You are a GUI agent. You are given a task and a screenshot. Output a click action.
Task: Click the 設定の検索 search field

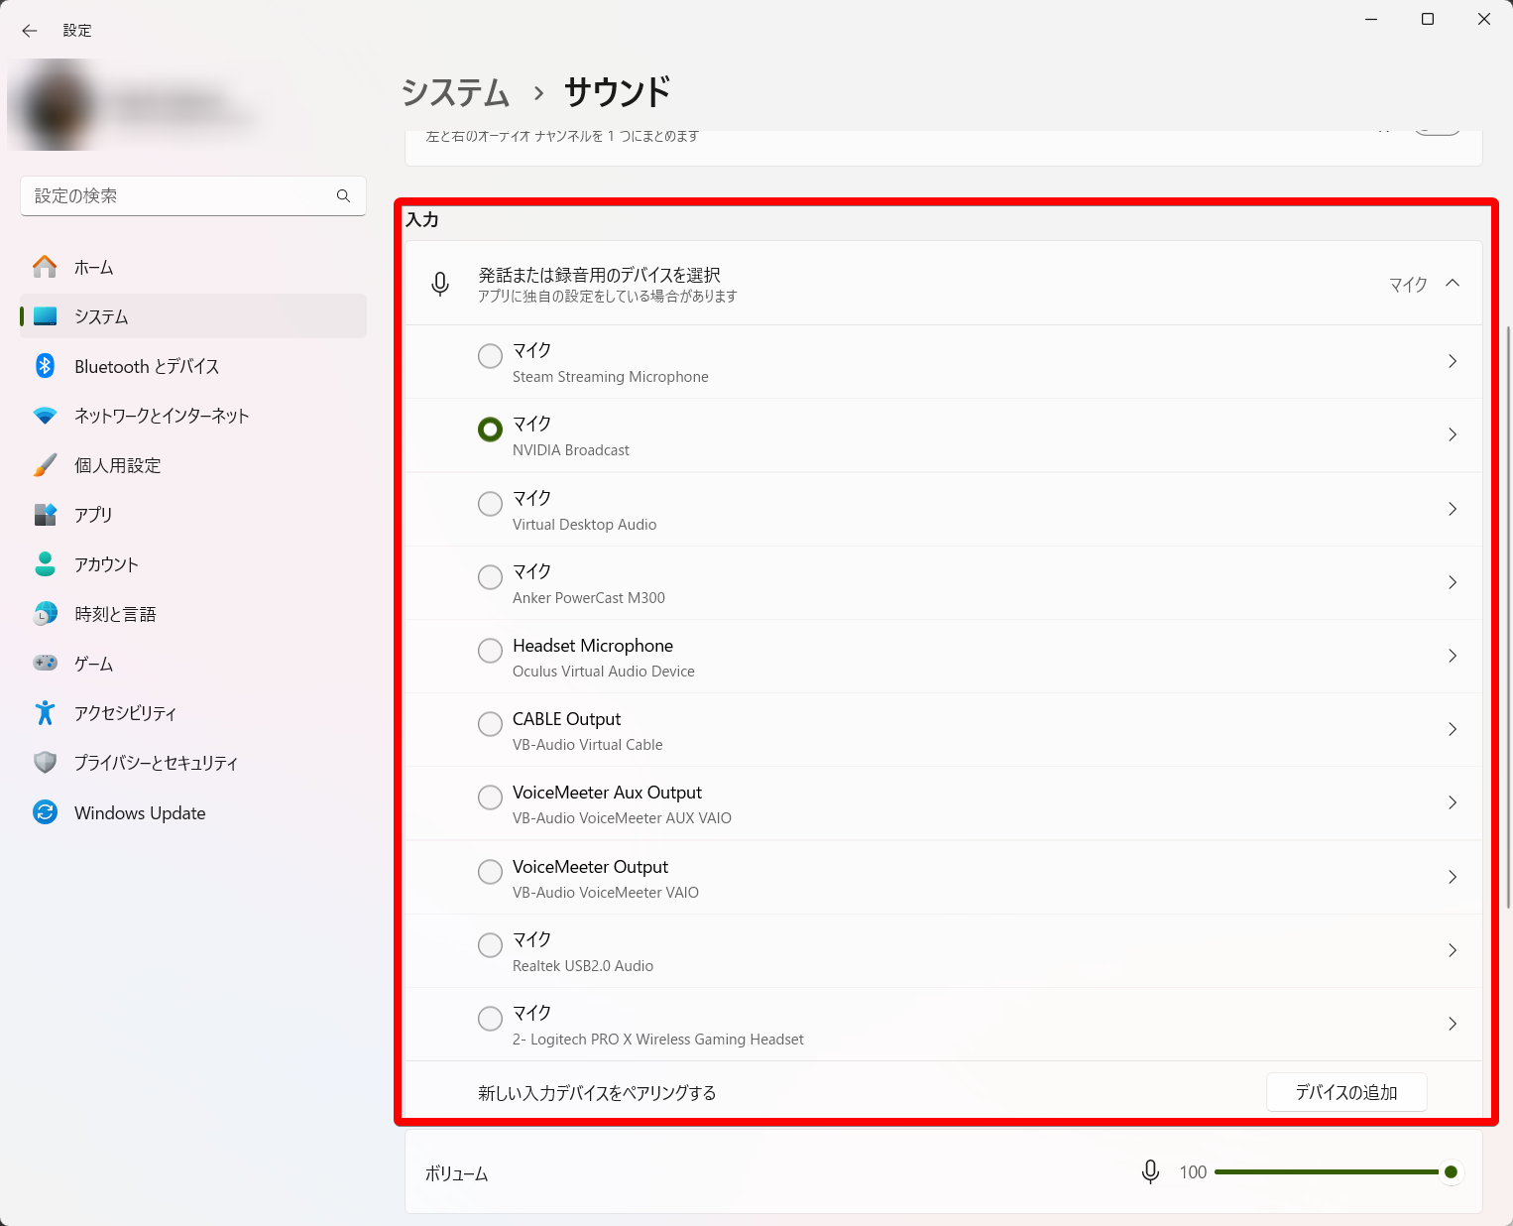[x=193, y=196]
